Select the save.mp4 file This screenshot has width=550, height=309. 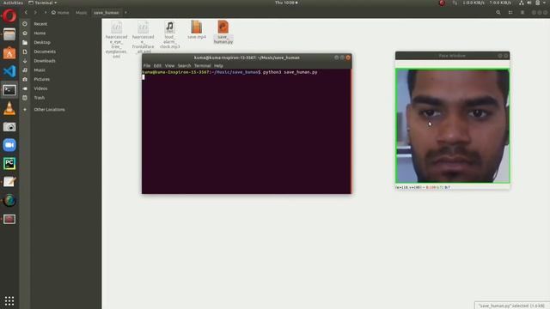[197, 30]
